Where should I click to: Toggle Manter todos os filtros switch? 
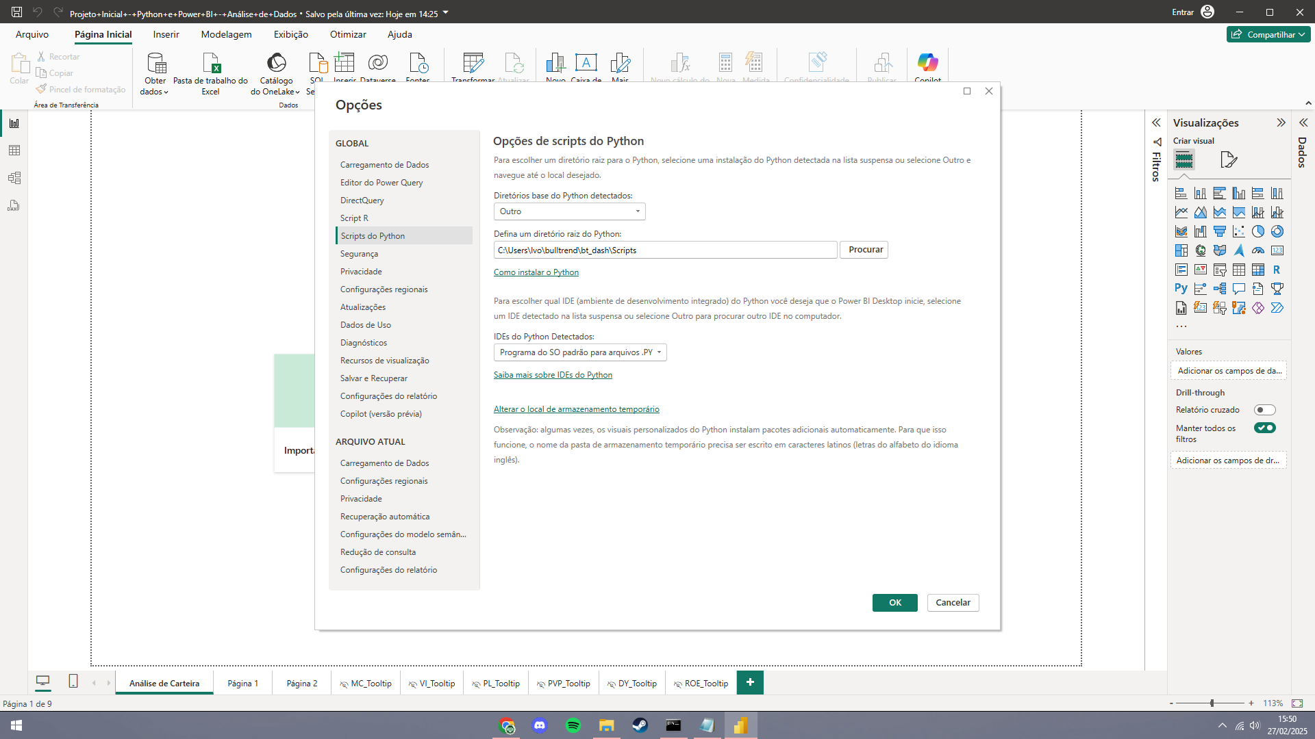(1264, 428)
